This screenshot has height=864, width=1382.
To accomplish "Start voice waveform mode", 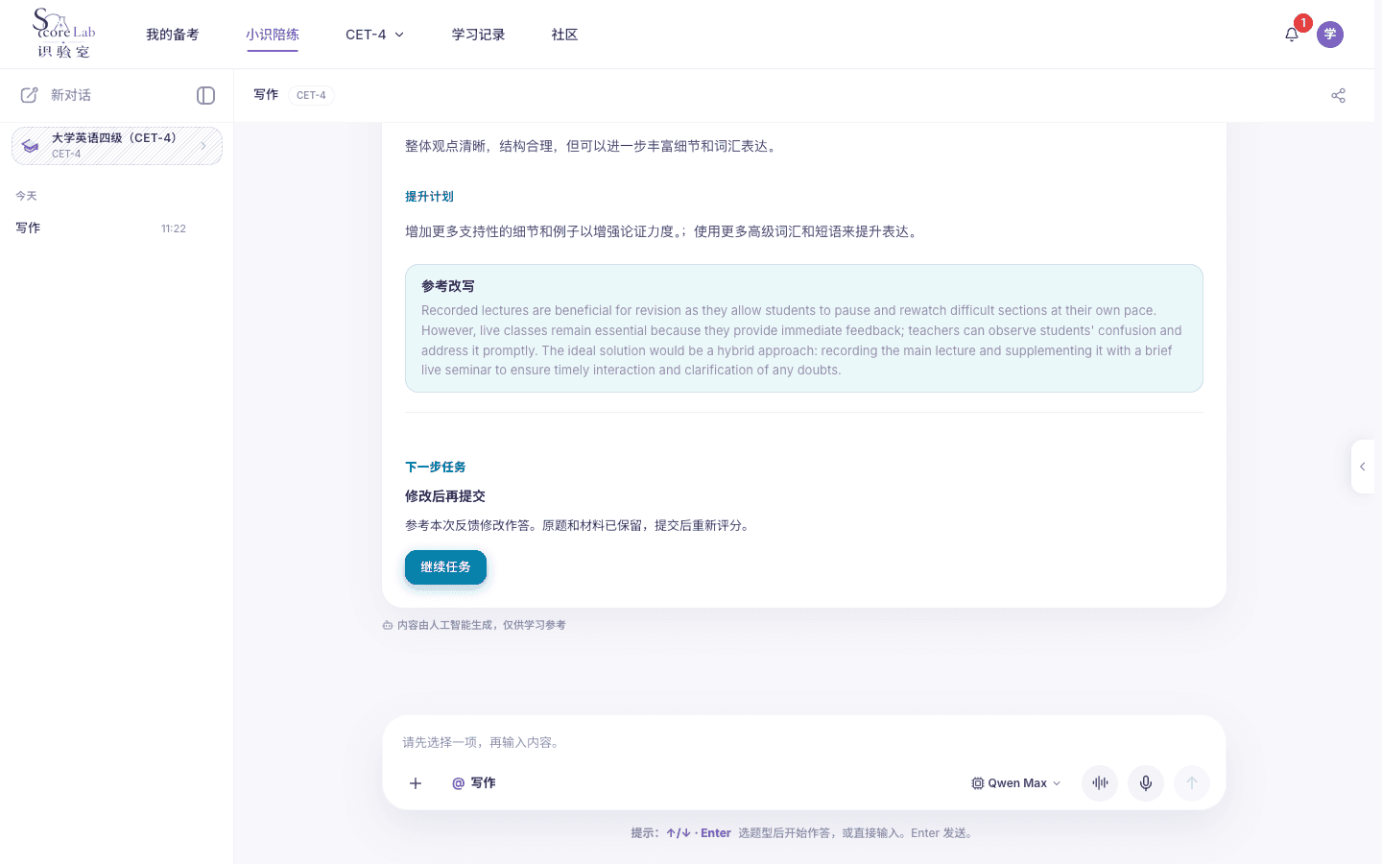I will (1100, 783).
